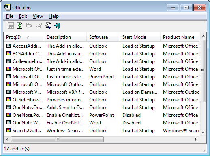210x156 pixels.
Task: Close the OfficeIns window
Action: pos(199,8)
